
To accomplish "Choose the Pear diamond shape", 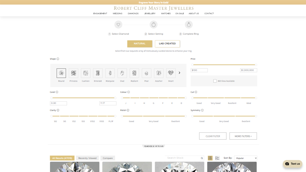I will coord(146,73).
